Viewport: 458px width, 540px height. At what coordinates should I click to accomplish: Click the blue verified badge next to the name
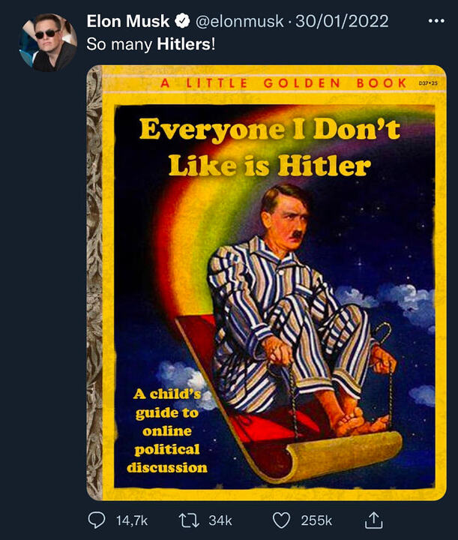pos(182,21)
